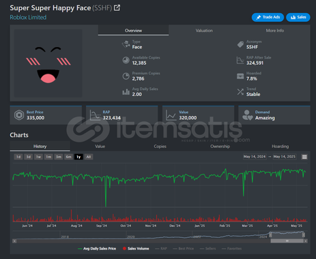The image size is (316, 259).
Task: Click the Hoarded chest icon
Action: tap(240, 76)
